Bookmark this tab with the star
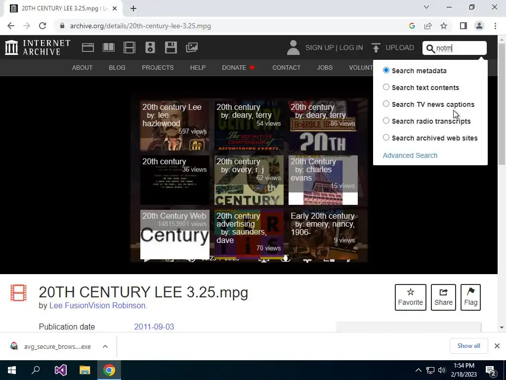The image size is (506, 380). point(444,26)
